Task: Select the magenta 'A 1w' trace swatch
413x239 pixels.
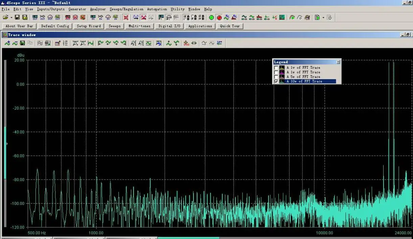Action: (x=282, y=72)
